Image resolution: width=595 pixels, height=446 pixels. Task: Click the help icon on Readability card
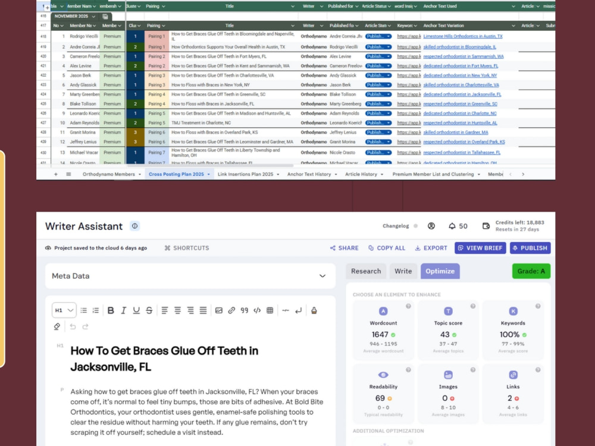click(x=408, y=370)
